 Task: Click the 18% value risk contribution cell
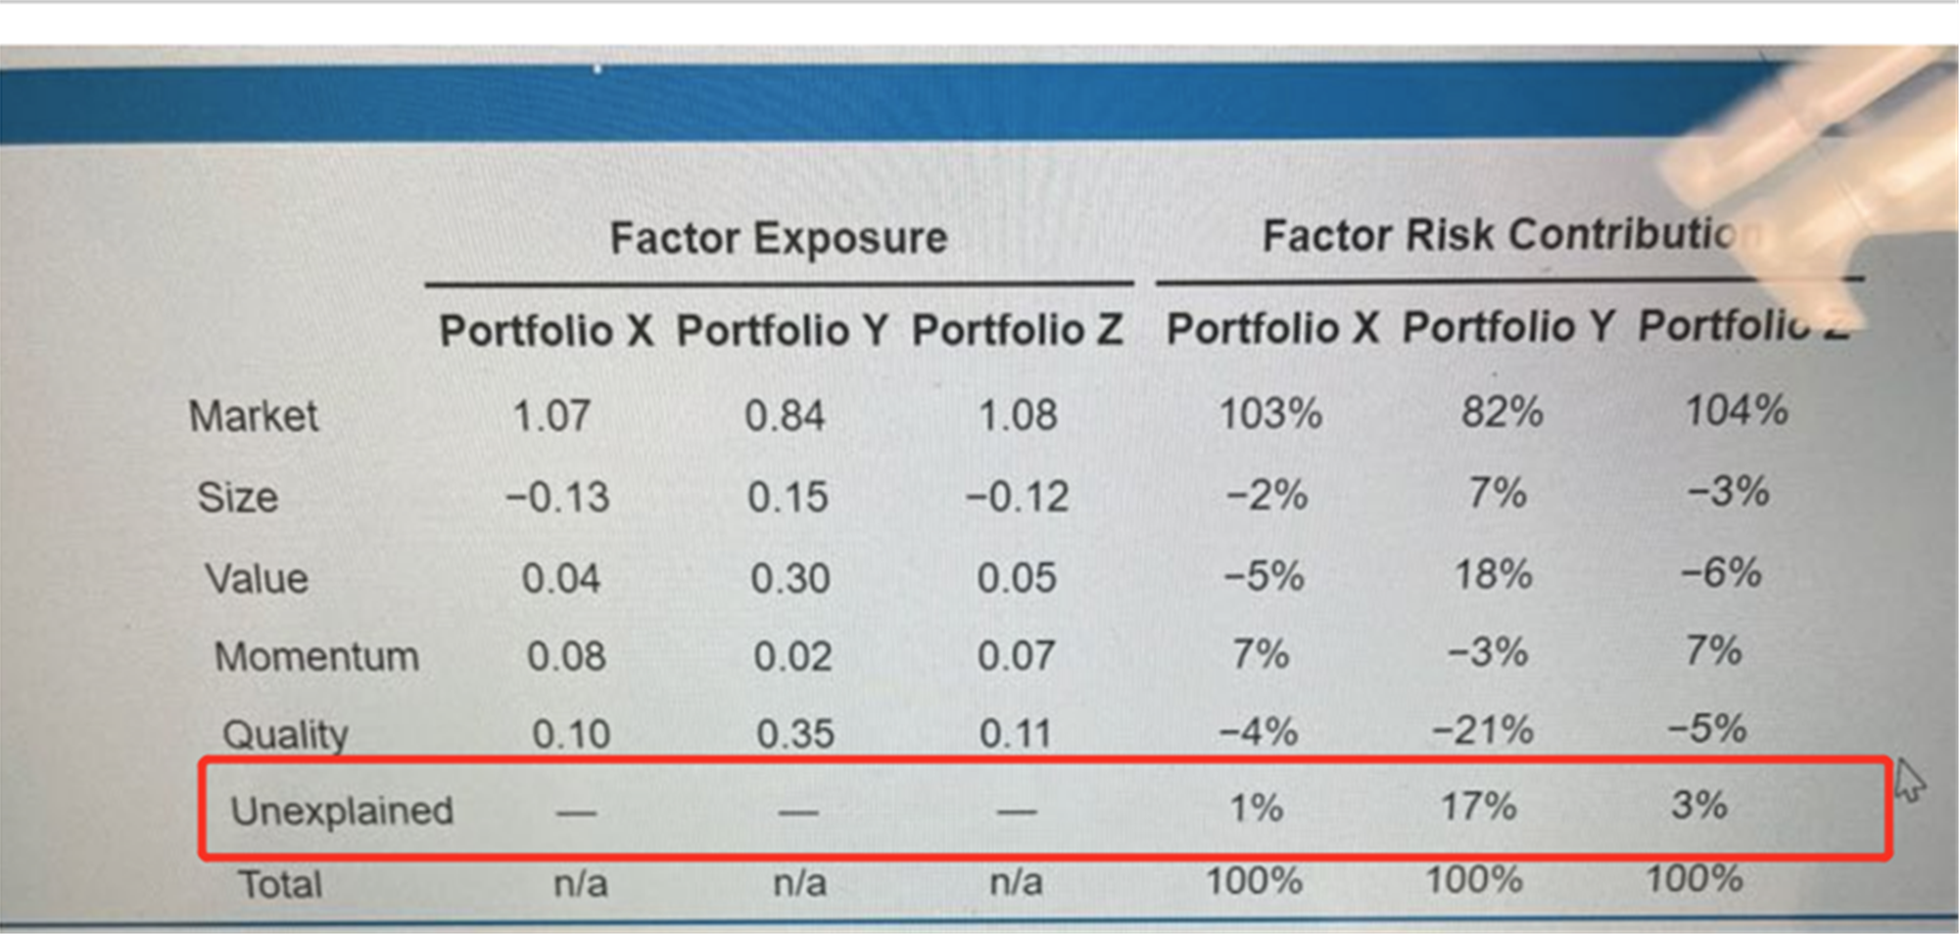pyautogui.click(x=1493, y=575)
